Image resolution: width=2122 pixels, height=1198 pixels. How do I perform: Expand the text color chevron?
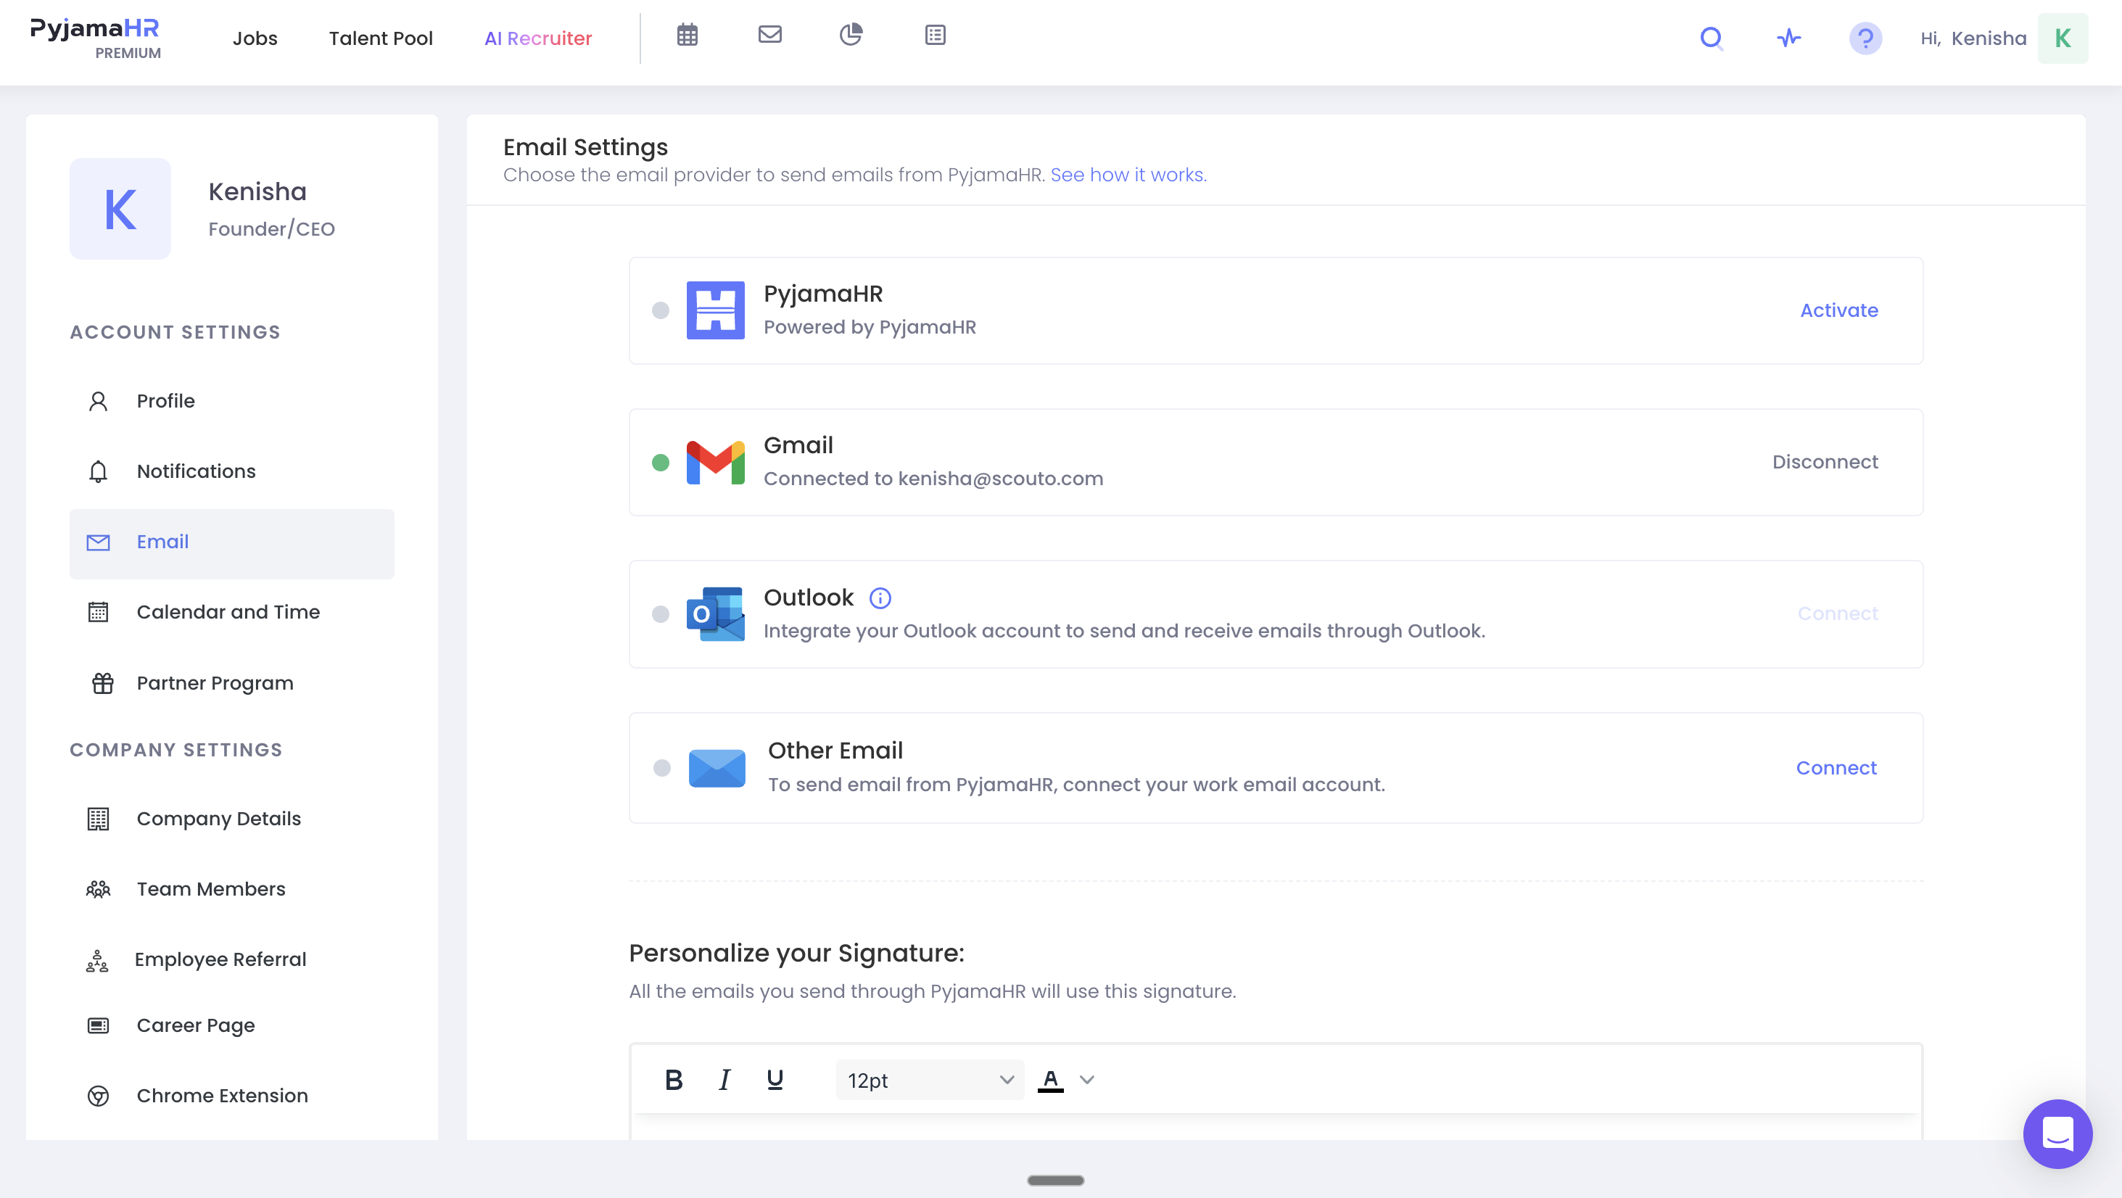(1087, 1081)
